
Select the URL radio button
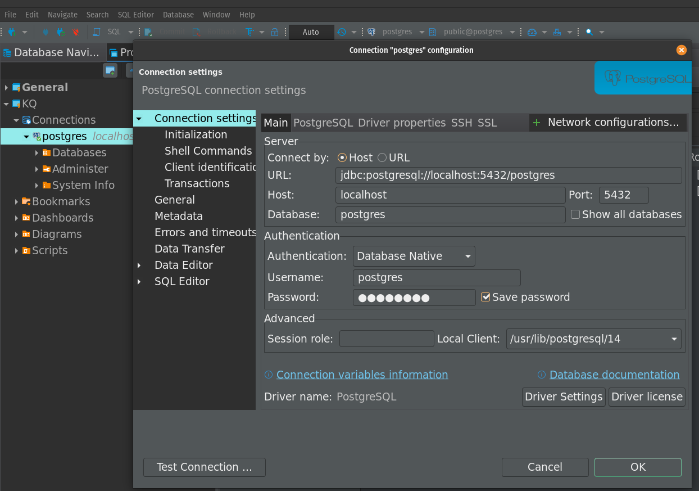click(382, 158)
